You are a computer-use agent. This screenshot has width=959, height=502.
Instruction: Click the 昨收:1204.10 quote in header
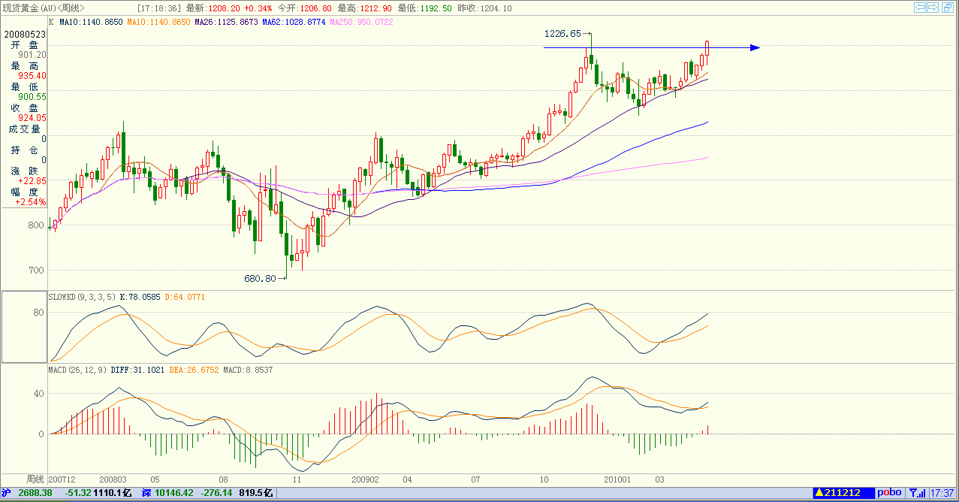pos(485,8)
